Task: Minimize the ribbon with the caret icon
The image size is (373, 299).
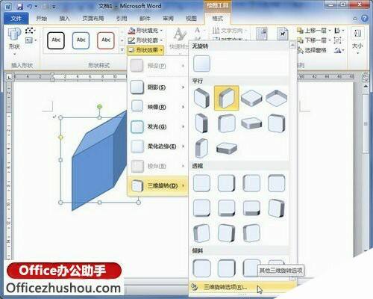Action: (355, 19)
